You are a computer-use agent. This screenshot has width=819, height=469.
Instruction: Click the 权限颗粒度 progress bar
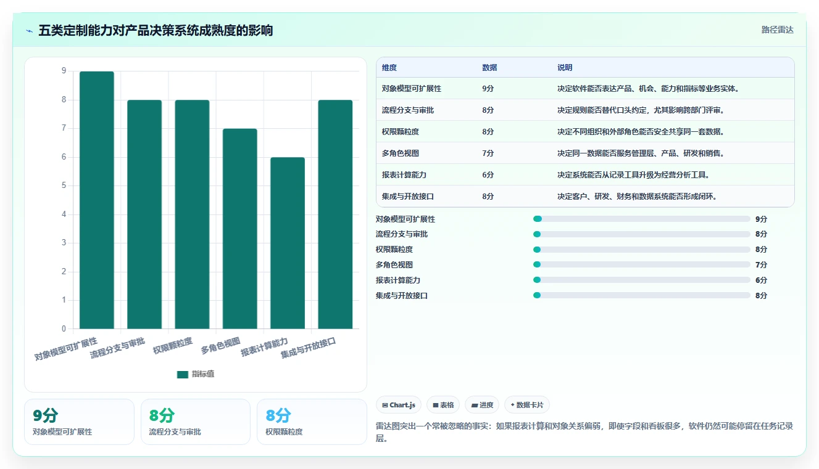642,250
